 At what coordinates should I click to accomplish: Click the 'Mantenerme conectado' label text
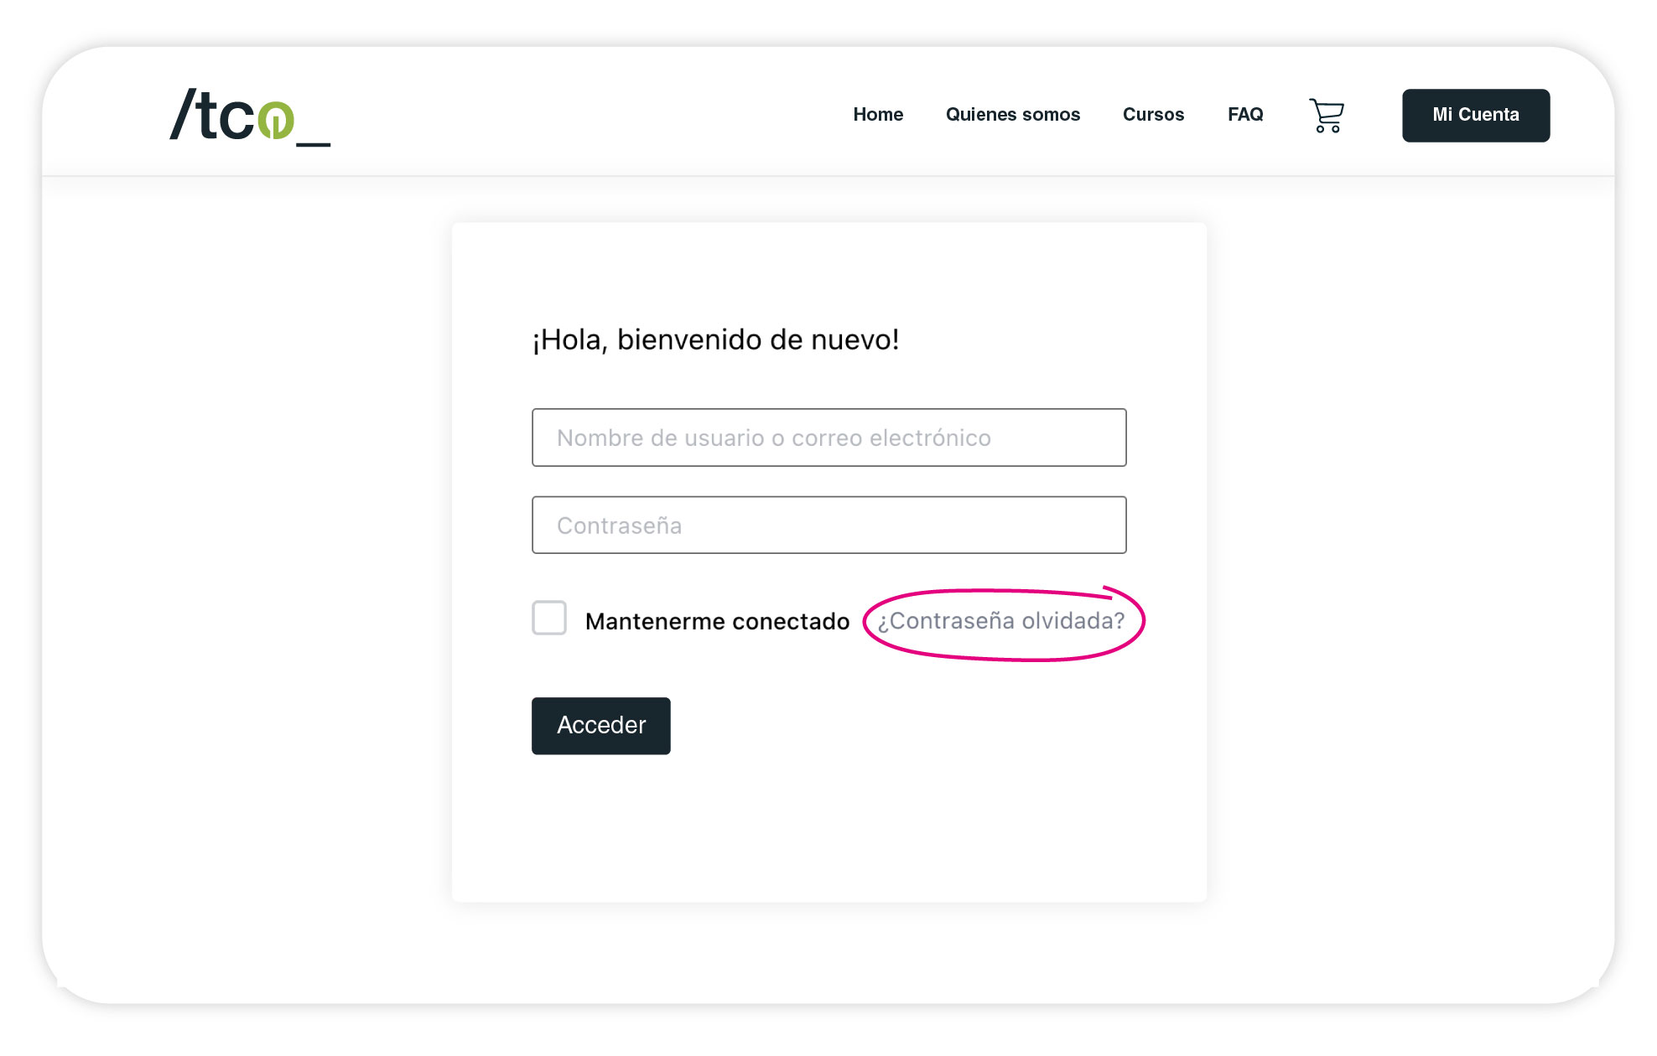(x=717, y=621)
